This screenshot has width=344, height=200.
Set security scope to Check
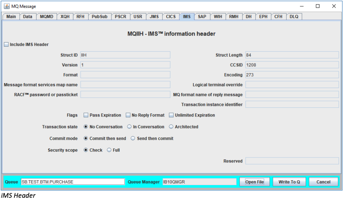86,150
